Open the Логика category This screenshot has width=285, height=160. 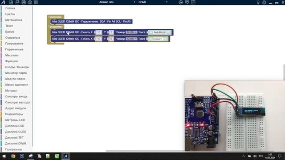[10, 8]
